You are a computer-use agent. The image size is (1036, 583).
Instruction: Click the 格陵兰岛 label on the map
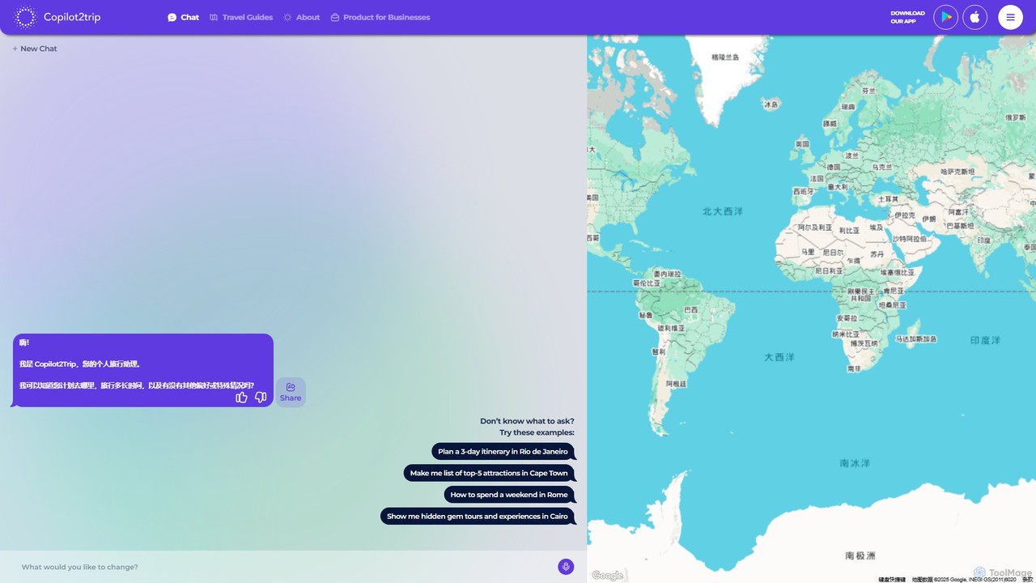click(x=725, y=57)
